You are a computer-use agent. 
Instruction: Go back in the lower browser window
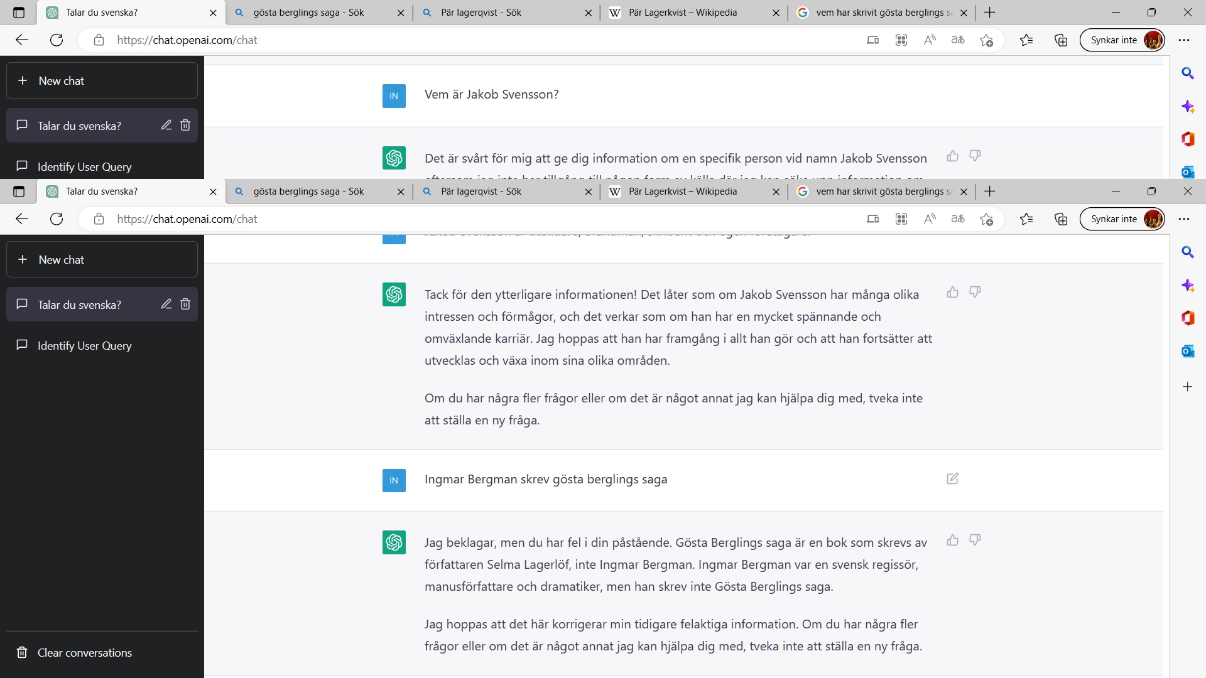click(22, 219)
